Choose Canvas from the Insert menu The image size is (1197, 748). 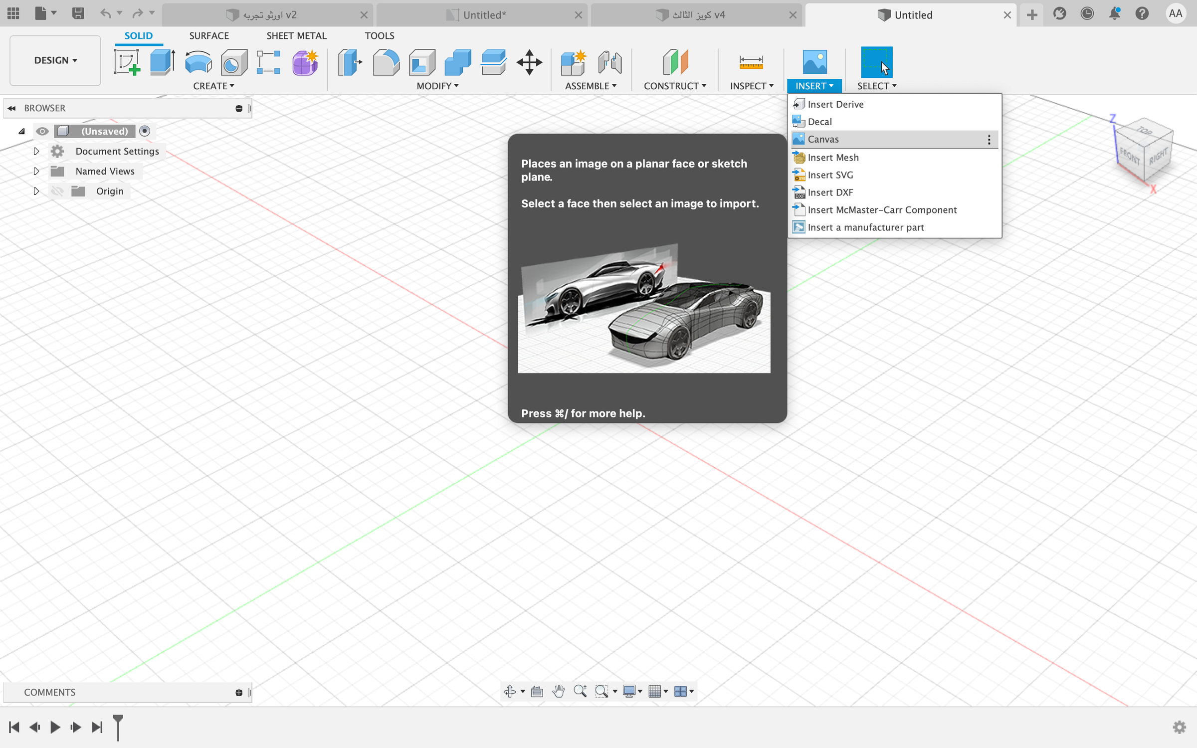[x=895, y=139]
